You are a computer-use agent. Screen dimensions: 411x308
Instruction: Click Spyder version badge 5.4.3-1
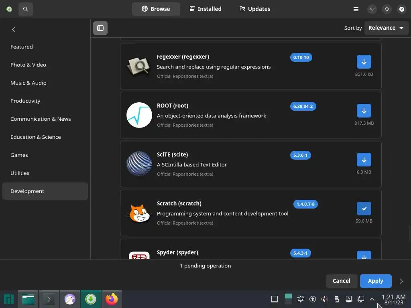point(300,253)
